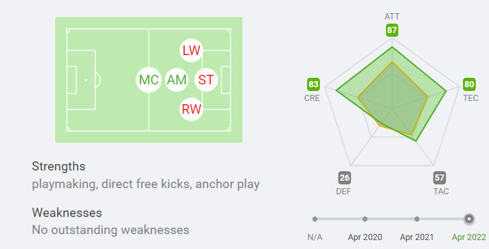Select the Apr 2020 timeline dot

click(365, 219)
